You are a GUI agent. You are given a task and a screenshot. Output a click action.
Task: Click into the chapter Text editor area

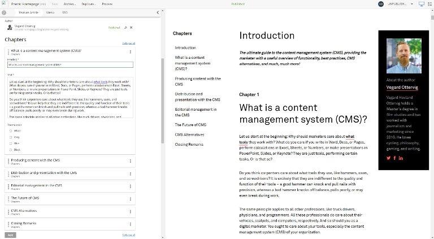click(x=70, y=97)
